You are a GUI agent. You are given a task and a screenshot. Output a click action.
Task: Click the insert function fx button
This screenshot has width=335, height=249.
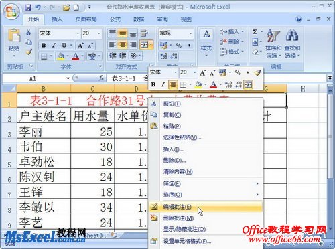pyautogui.click(x=101, y=78)
